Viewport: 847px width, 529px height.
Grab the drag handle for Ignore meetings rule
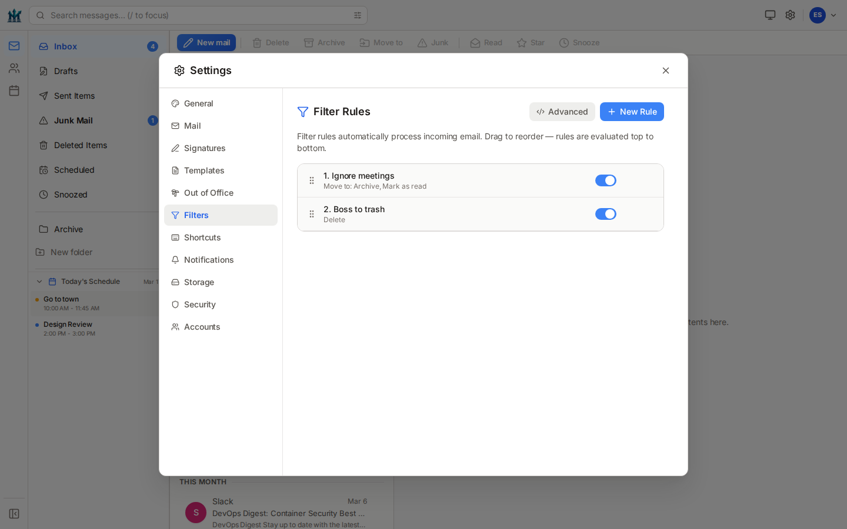coord(312,180)
